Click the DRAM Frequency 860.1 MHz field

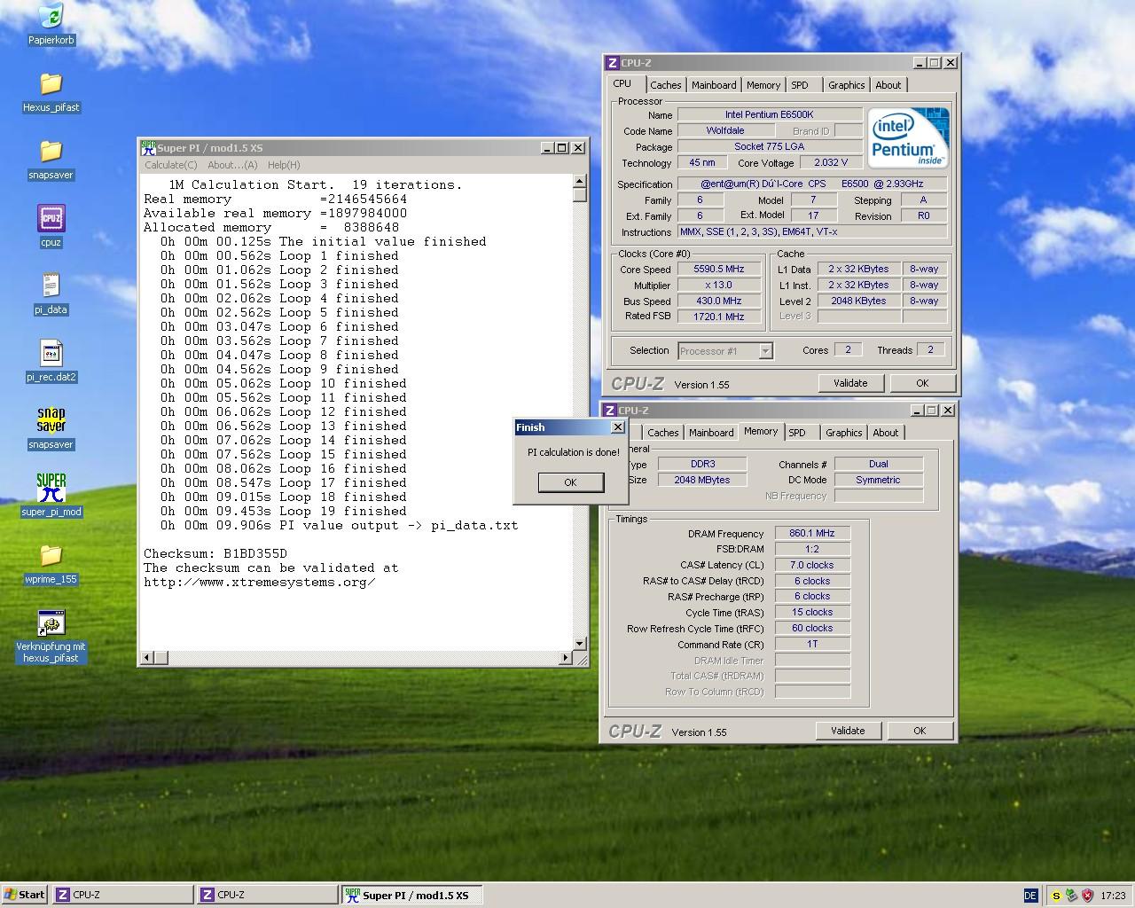pos(812,534)
